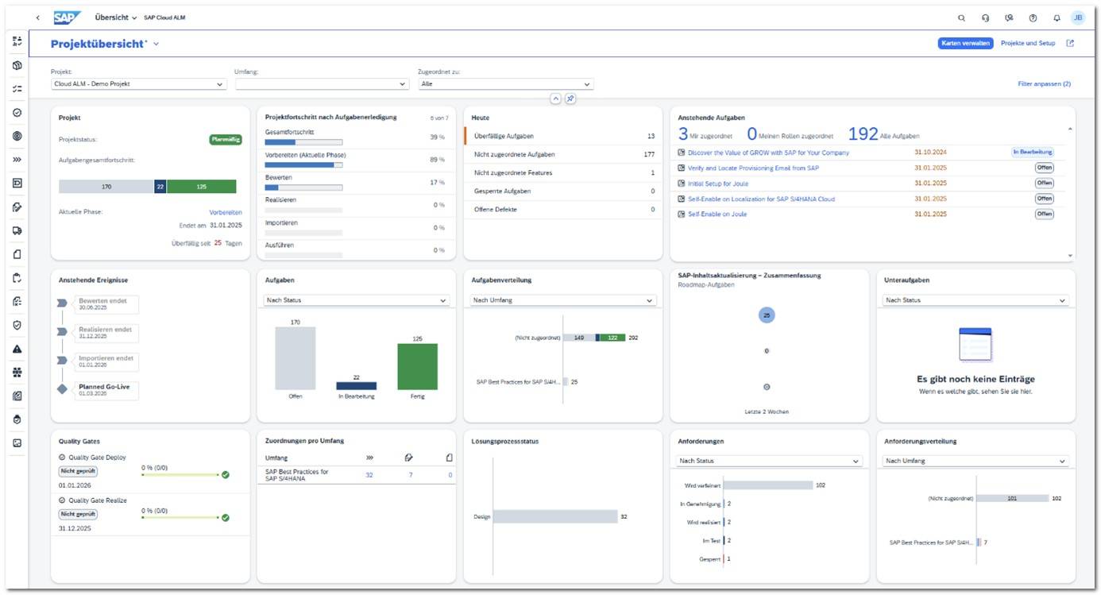
Task: Open the triple-chevron process icon in sidebar
Action: 17,160
